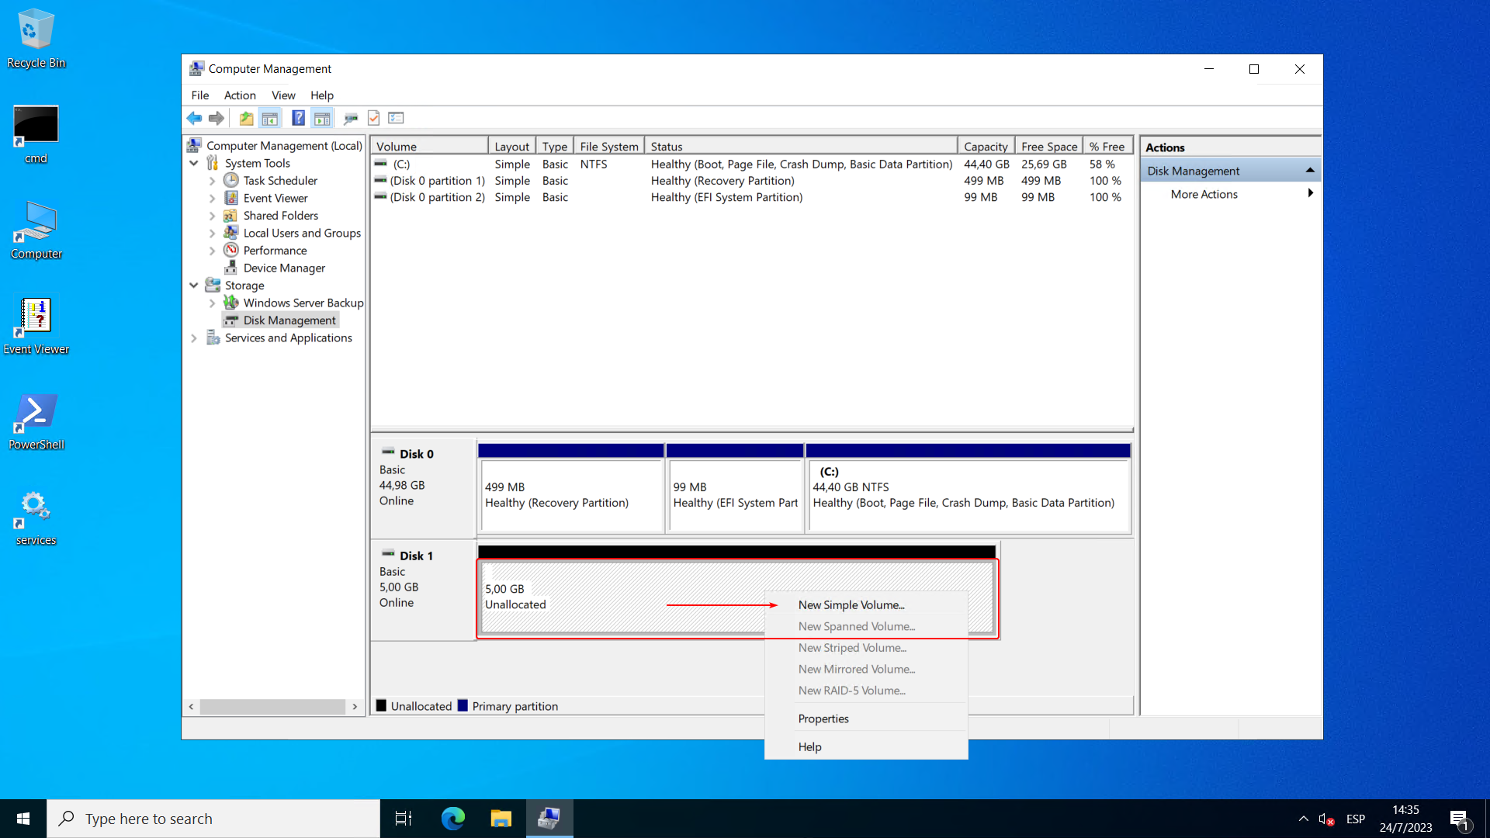Image resolution: width=1490 pixels, height=838 pixels.
Task: Open More Actions submenu in Actions pane
Action: click(1231, 194)
